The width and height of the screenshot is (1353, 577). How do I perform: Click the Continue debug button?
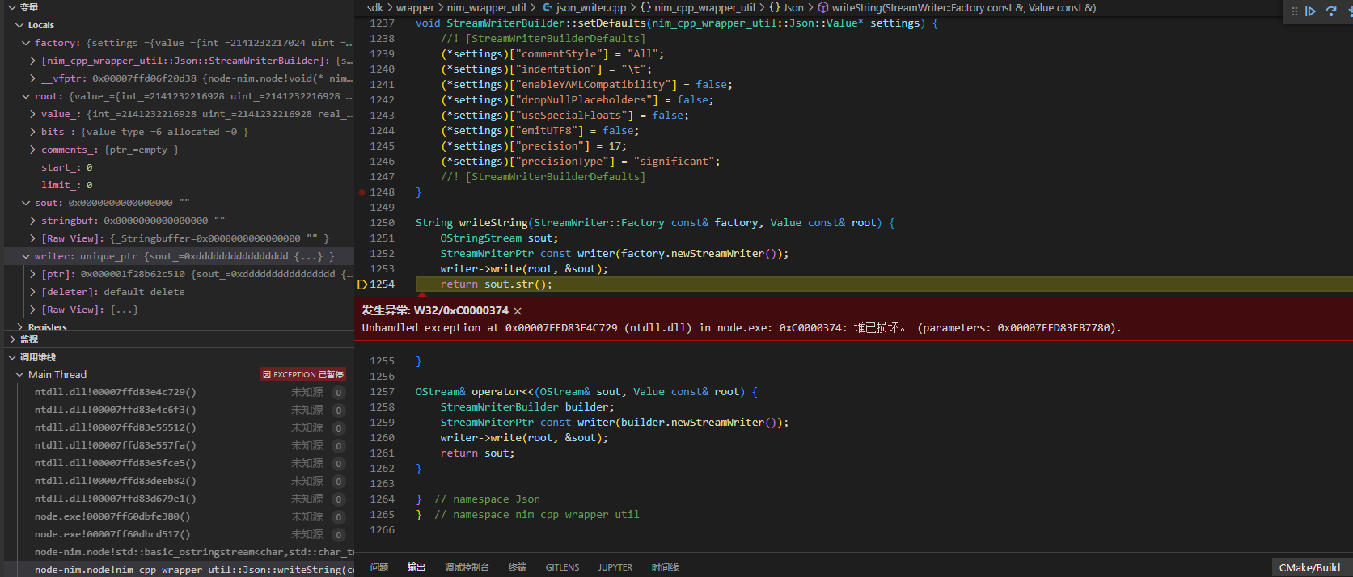coord(1310,11)
